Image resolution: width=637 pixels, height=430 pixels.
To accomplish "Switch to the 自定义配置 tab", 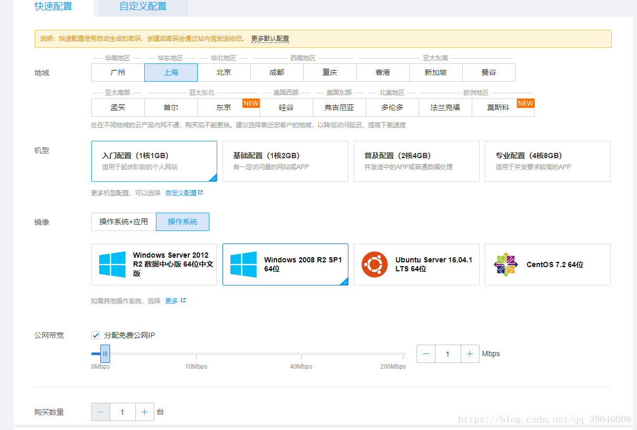I will tap(142, 6).
